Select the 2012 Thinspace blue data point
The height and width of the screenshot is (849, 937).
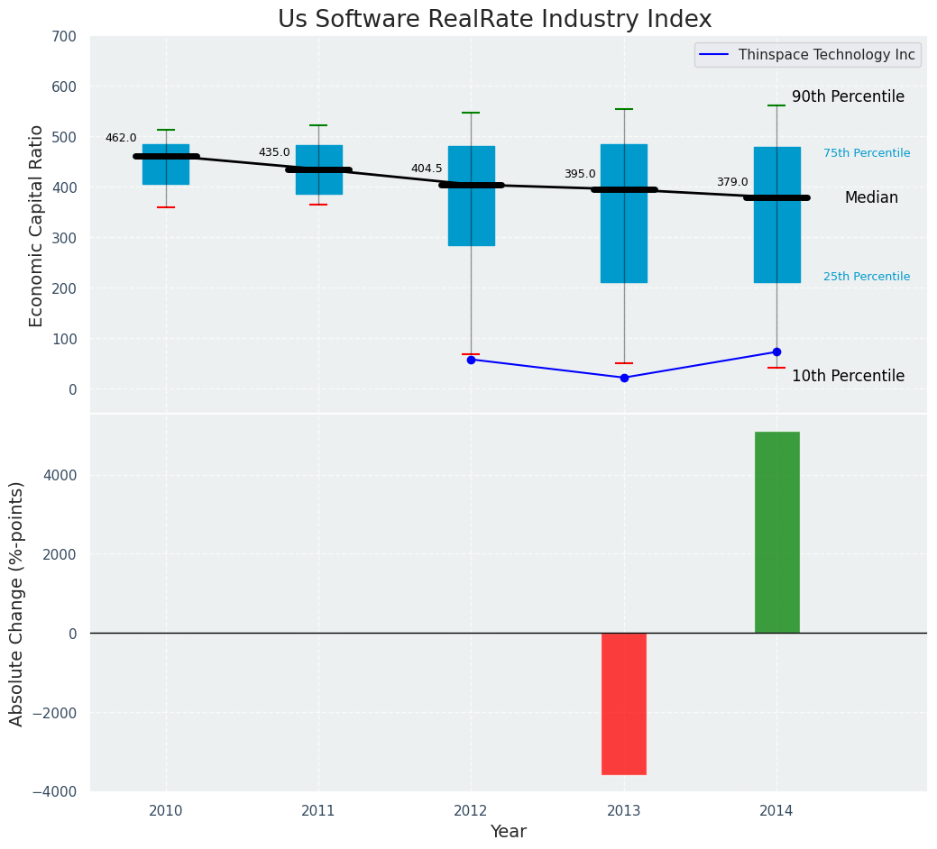click(x=472, y=360)
